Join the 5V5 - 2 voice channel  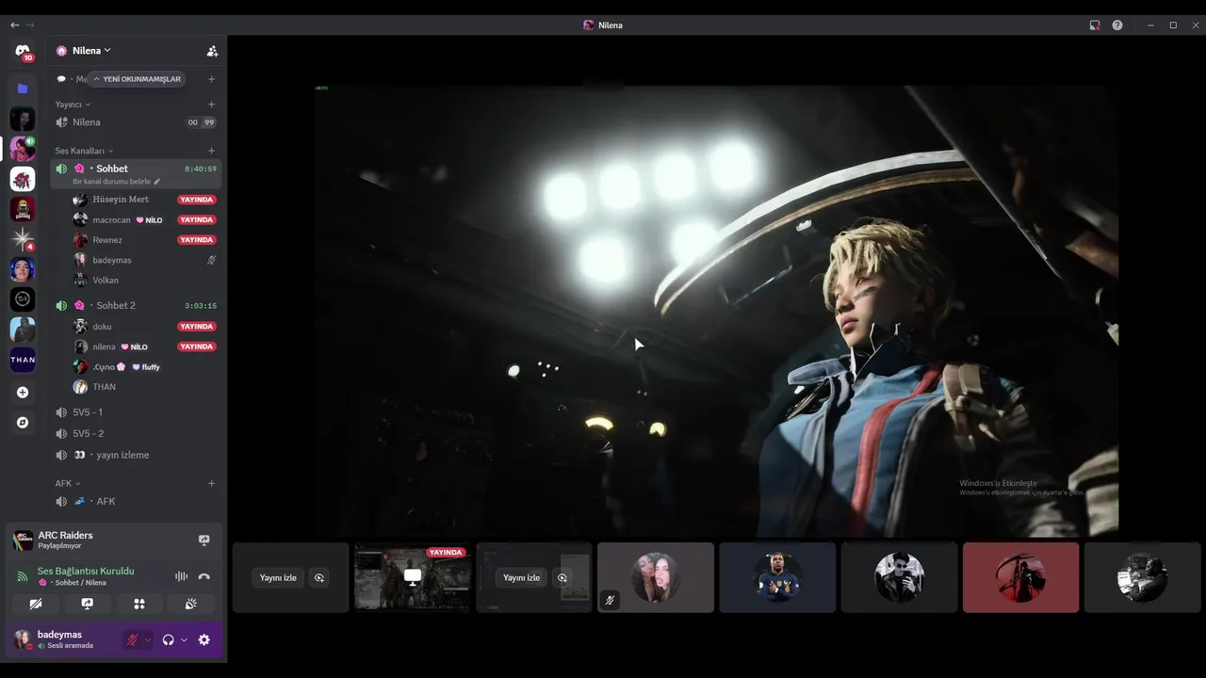point(136,434)
